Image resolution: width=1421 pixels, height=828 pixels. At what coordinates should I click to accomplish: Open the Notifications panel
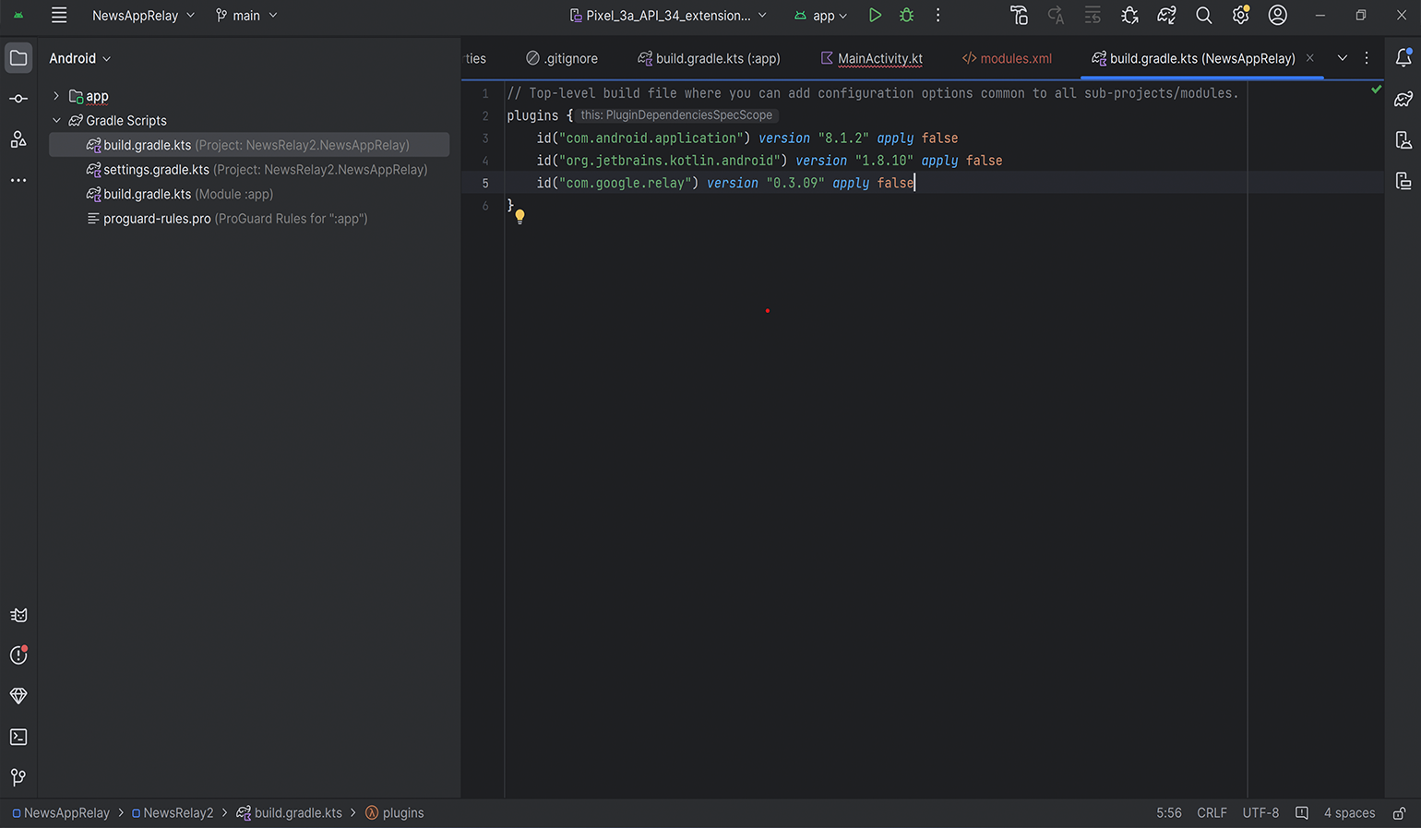1403,58
